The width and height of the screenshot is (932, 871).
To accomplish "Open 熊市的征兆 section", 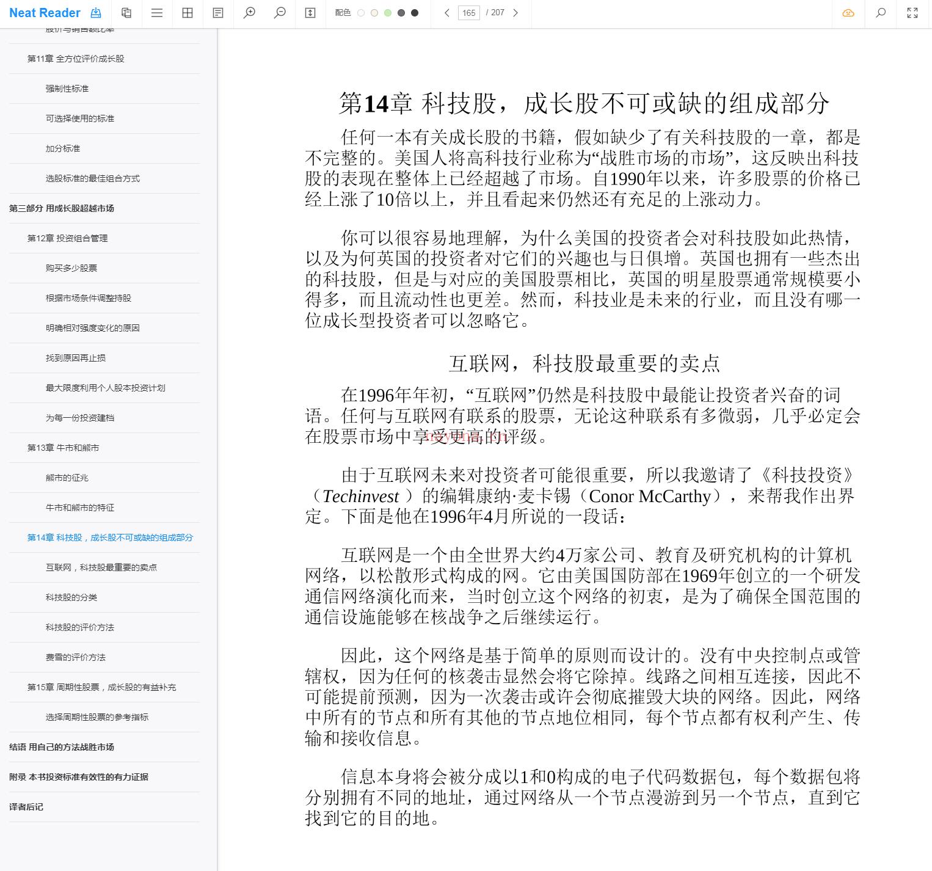I will pos(67,478).
